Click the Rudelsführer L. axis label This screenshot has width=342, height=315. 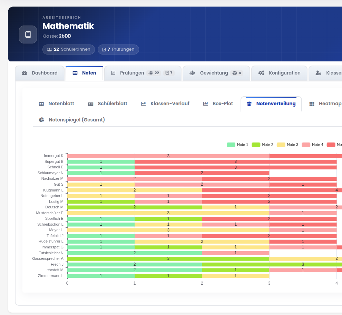[x=51, y=241]
